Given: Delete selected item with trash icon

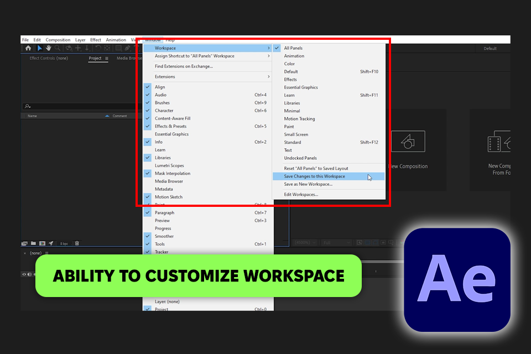Looking at the screenshot, I should coord(77,243).
